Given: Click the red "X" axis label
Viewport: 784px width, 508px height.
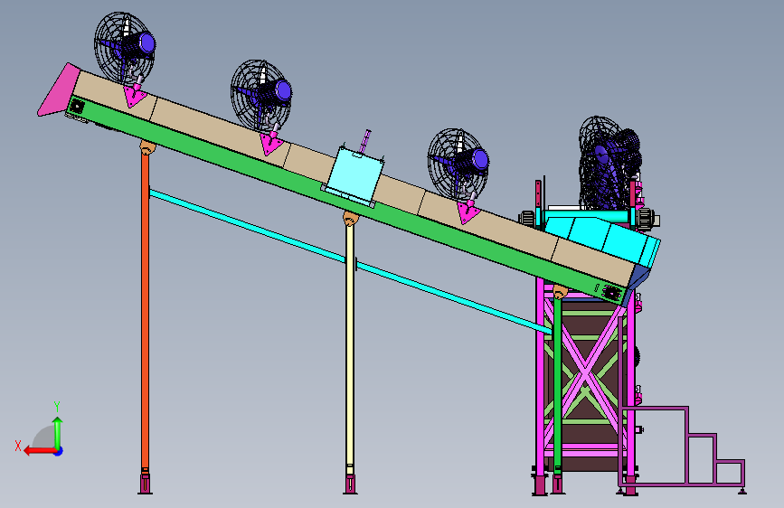Looking at the screenshot, I should coord(18,446).
